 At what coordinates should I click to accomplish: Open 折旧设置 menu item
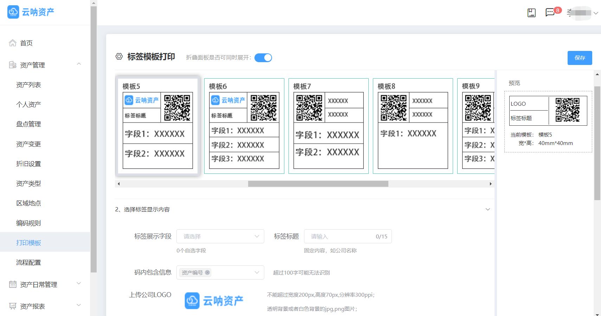pos(45,164)
